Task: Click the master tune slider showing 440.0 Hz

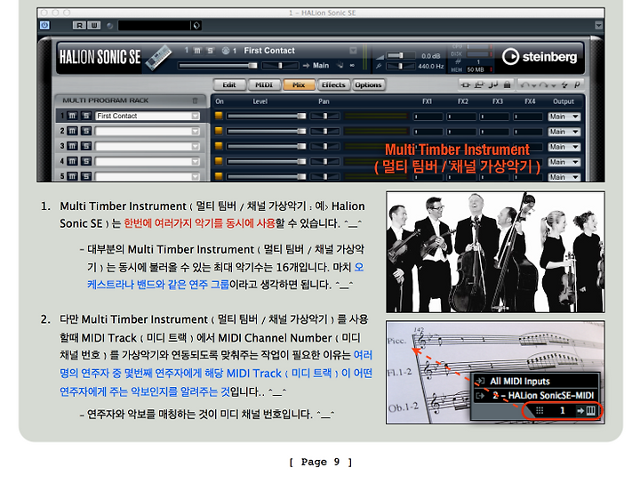Action: [x=400, y=66]
